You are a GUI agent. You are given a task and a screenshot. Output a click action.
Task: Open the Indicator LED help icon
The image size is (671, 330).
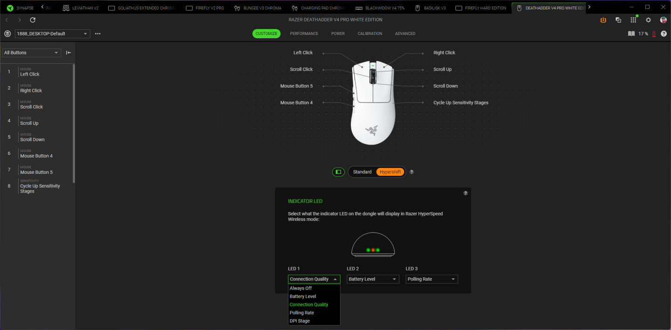pyautogui.click(x=466, y=193)
